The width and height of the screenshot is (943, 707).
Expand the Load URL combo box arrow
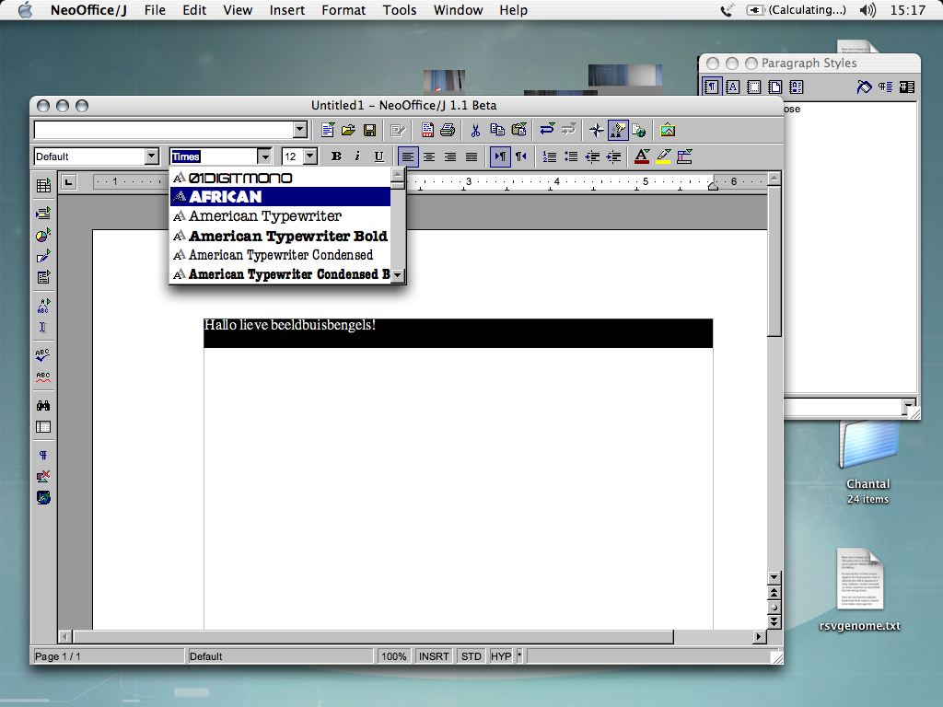[x=300, y=129]
